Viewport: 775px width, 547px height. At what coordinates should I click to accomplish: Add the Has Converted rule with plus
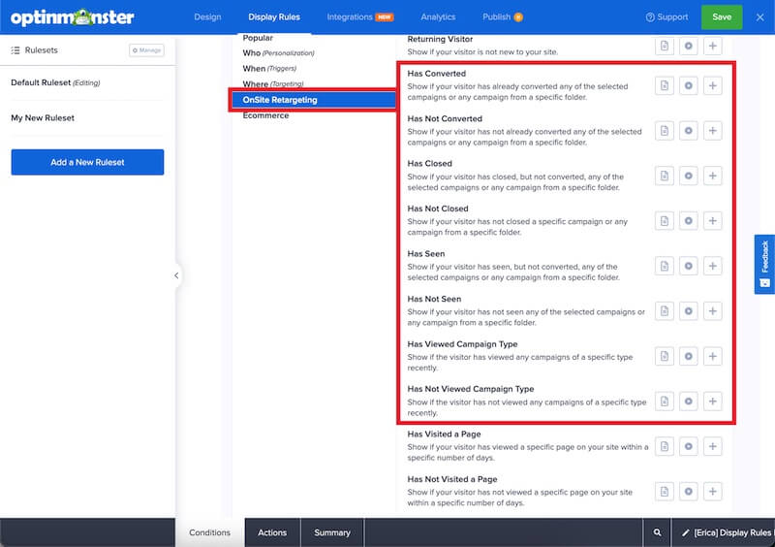[x=712, y=85]
